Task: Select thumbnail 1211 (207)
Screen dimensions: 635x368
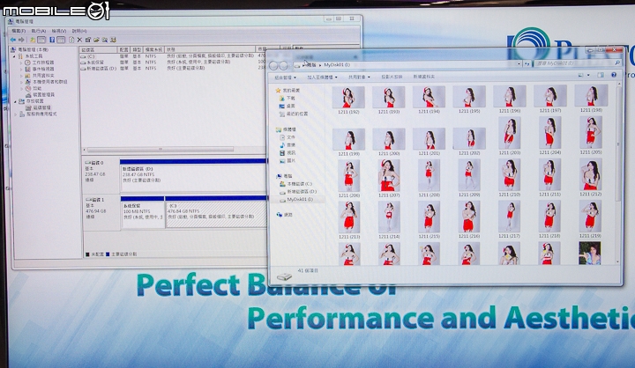Action: (x=389, y=179)
